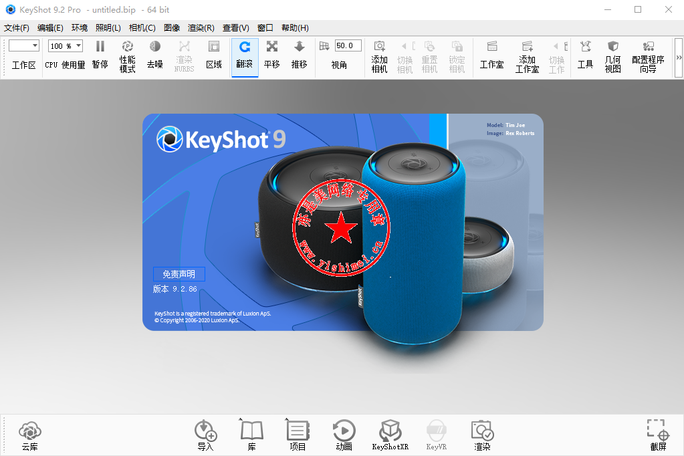Click the 导入 import icon
The height and width of the screenshot is (456, 684).
pos(205,435)
